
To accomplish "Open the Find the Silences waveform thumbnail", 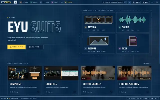I will (134, 73).
